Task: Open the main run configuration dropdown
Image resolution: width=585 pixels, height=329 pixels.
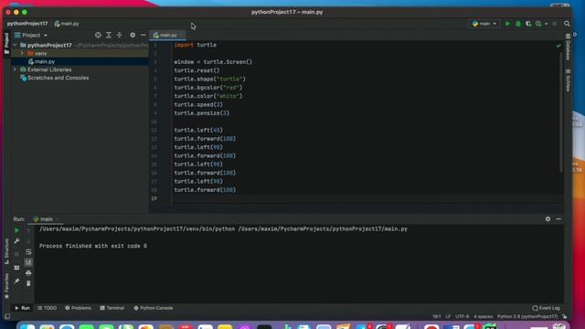Action: point(484,24)
